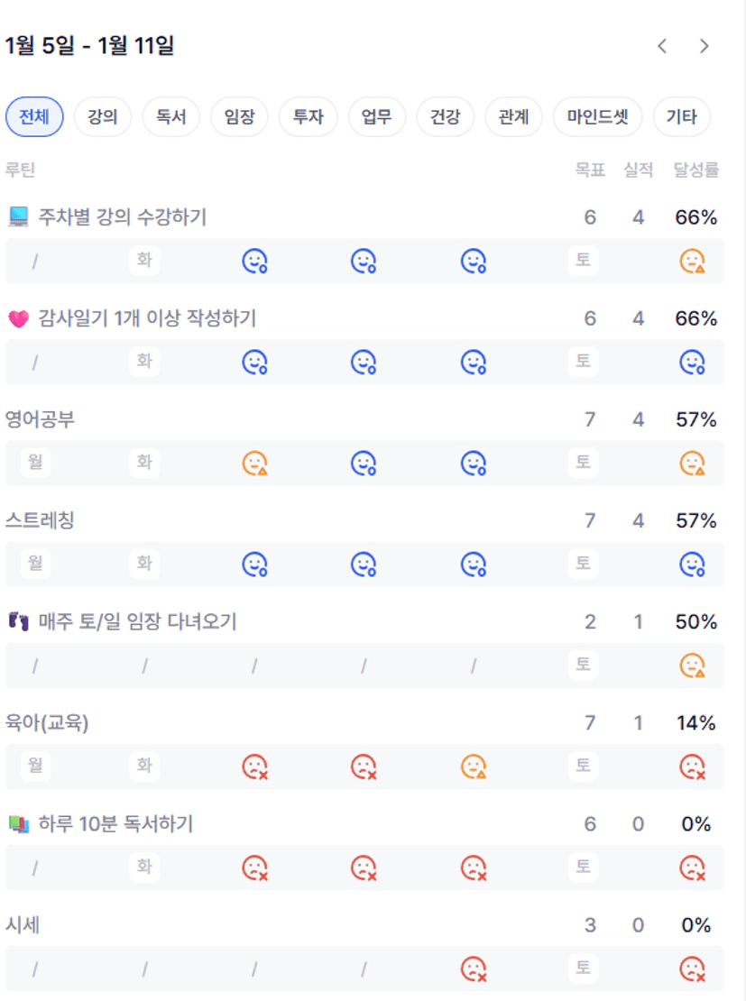Go to the previous week
This screenshot has width=746, height=1001.
point(662,46)
